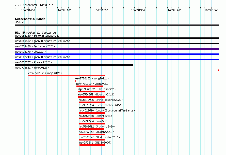Screen dimensions: 226x155
Task: Click the black bar for nsv4340612
Action: (117, 44)
